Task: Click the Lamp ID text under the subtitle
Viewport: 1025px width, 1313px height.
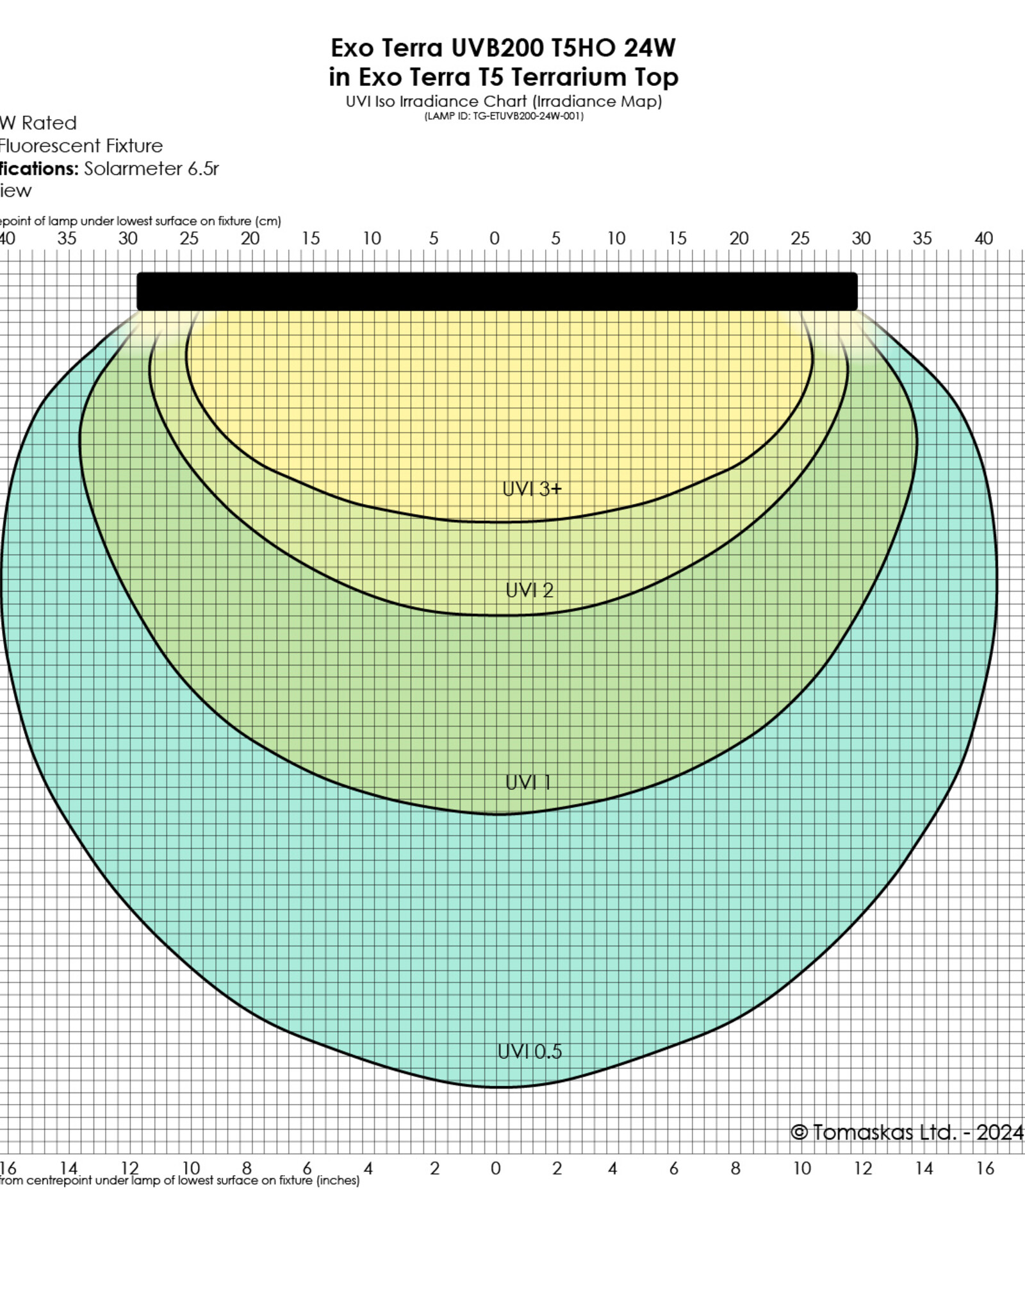Action: click(x=504, y=116)
